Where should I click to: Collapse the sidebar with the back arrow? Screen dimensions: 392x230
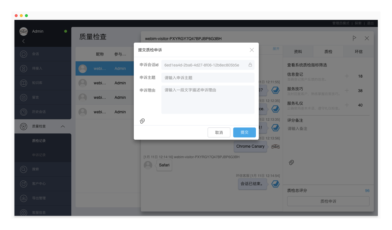24,41
